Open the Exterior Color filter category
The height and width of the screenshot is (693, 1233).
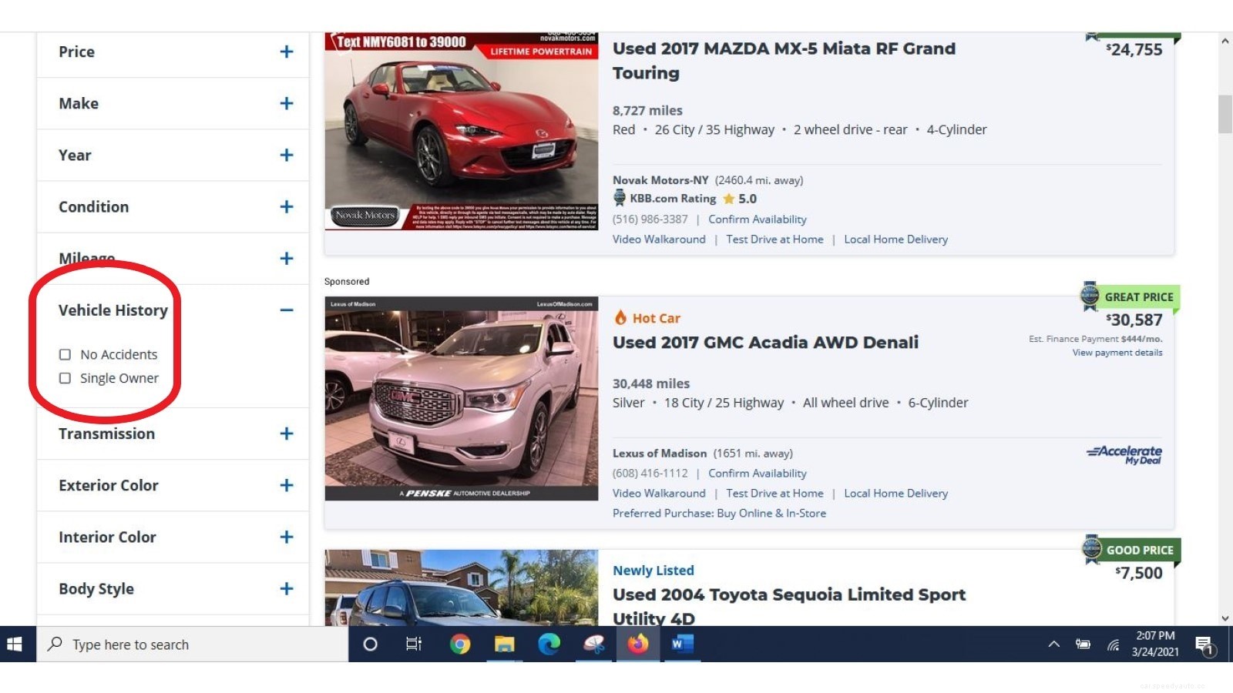[x=287, y=485]
